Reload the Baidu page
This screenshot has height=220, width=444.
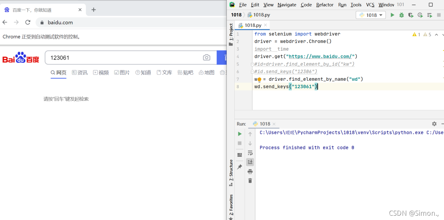28,22
